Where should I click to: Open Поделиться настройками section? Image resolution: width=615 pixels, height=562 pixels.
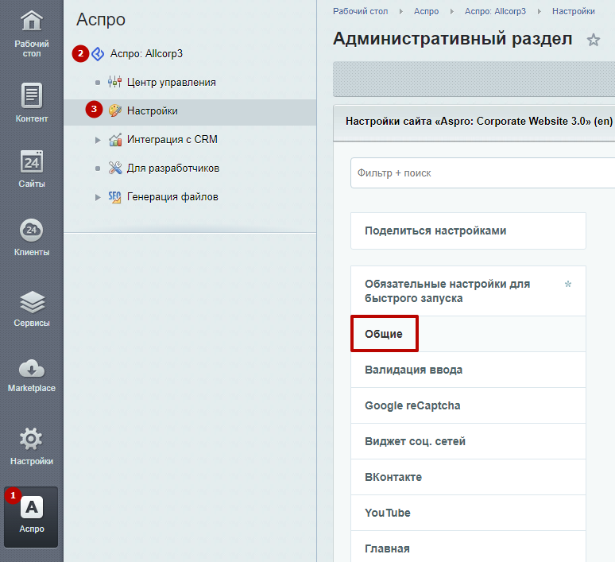point(468,231)
